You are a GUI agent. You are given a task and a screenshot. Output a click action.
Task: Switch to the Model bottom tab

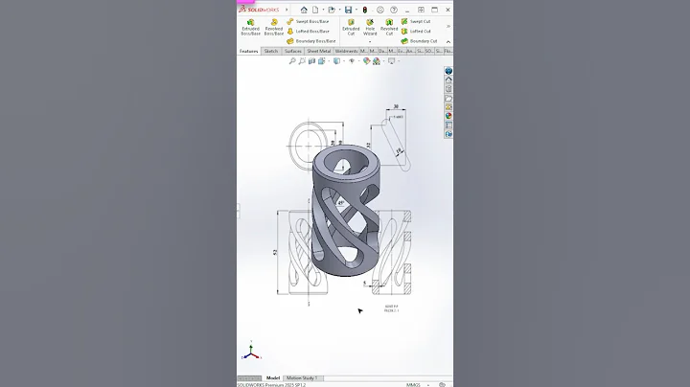pyautogui.click(x=273, y=377)
